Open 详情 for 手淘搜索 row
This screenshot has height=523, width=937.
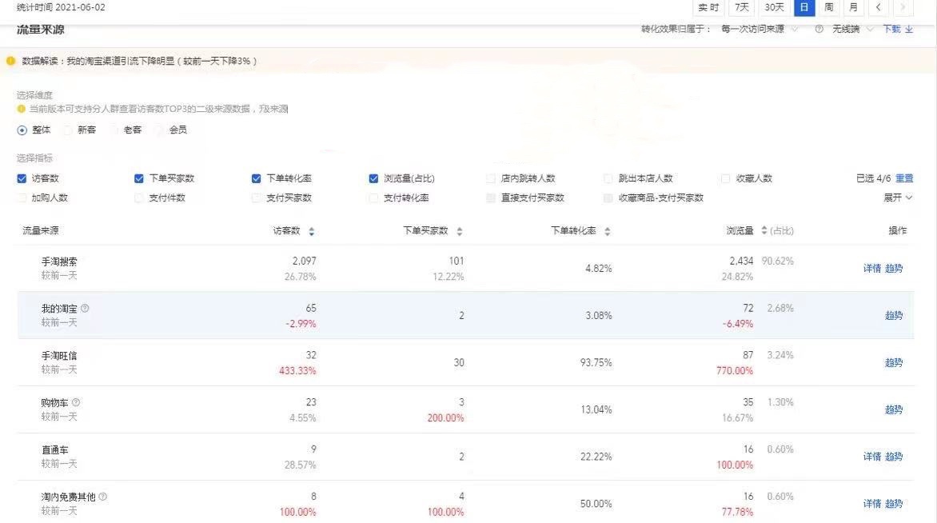pos(872,269)
